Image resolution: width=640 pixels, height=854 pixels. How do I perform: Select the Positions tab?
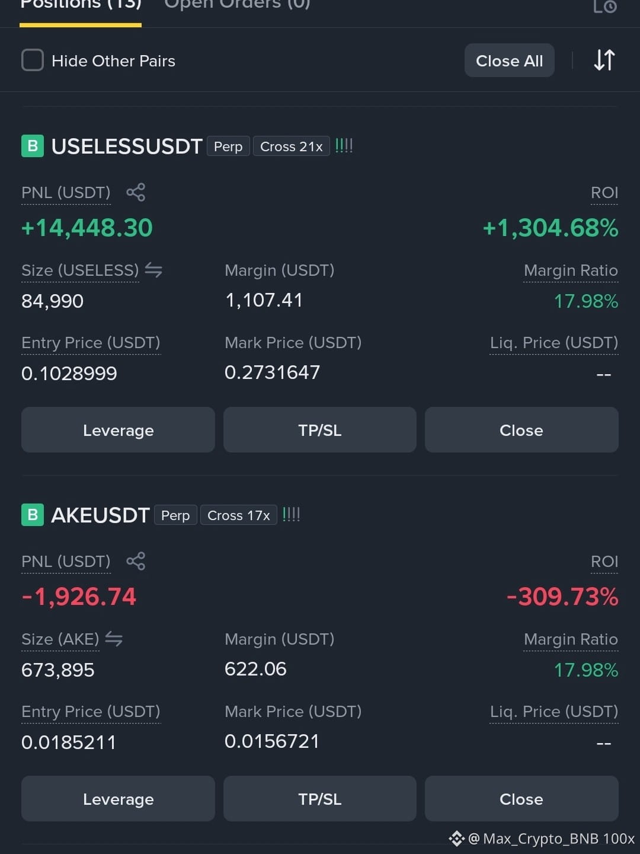[x=81, y=5]
